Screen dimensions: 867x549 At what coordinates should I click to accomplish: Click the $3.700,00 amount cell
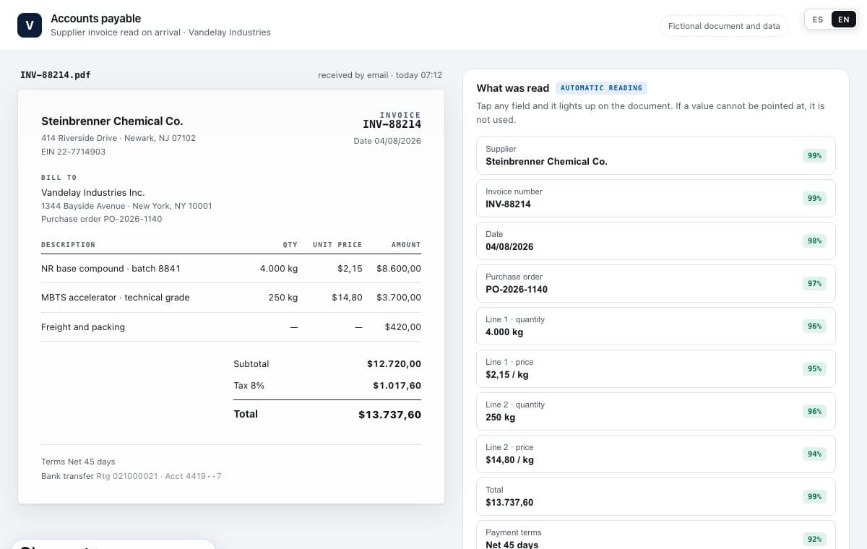pos(399,298)
